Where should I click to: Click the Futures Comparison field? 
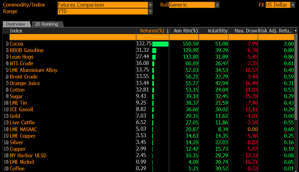(103, 5)
